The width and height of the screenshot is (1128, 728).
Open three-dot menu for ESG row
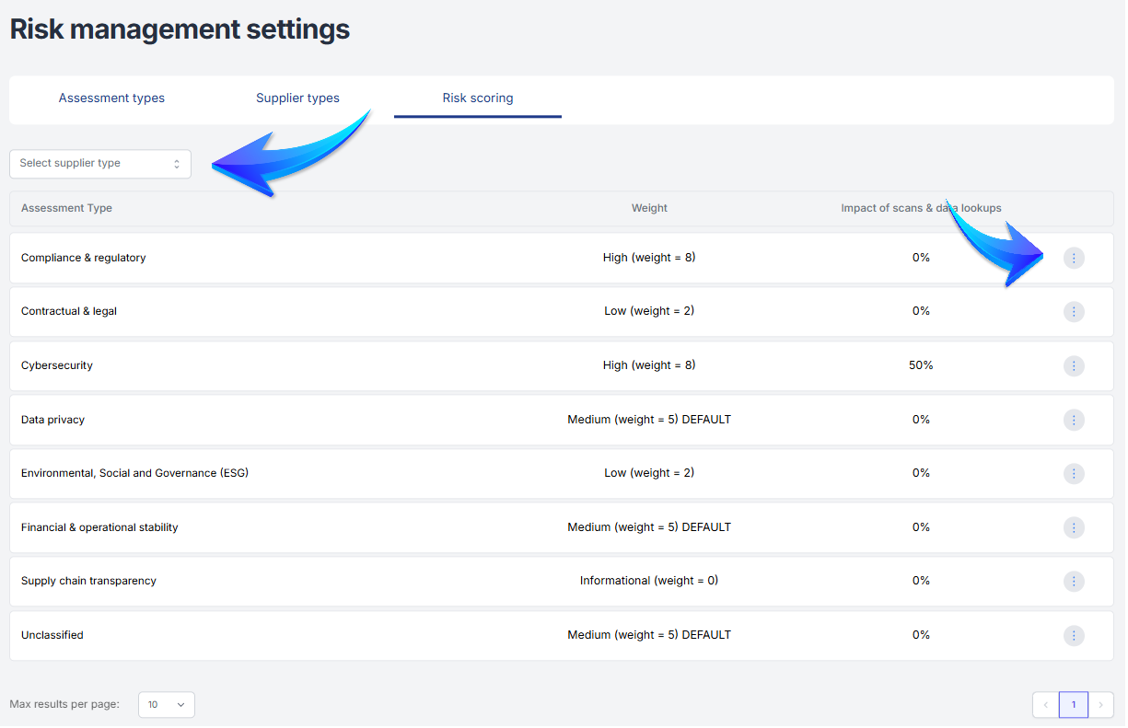pyautogui.click(x=1074, y=474)
